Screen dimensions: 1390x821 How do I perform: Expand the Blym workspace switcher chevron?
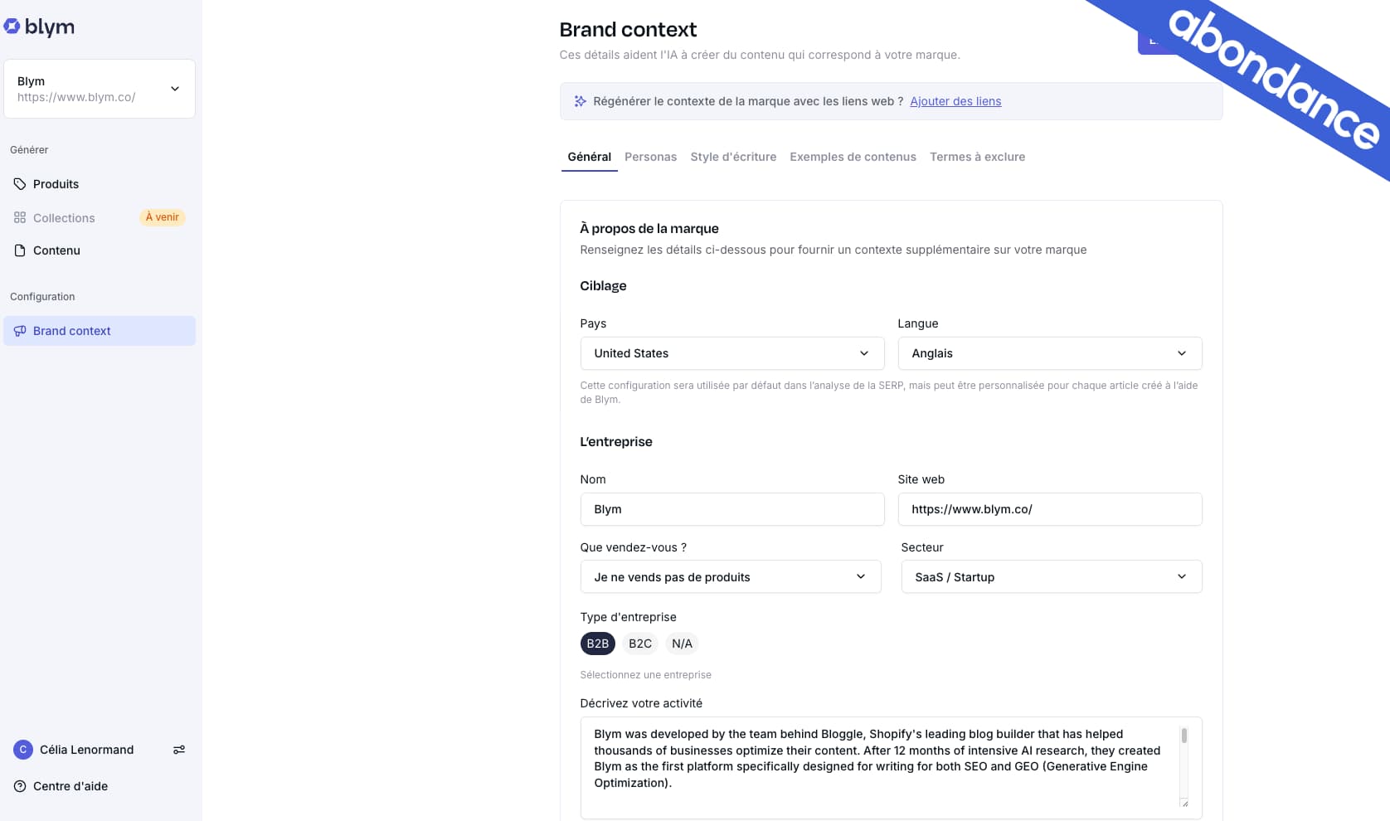[x=174, y=88]
